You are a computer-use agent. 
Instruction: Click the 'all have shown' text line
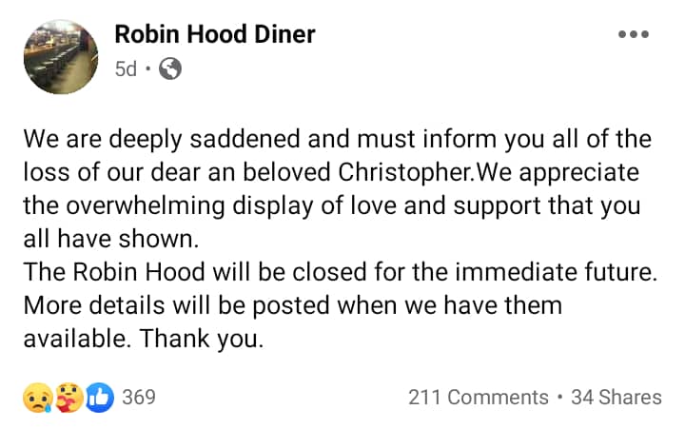[x=111, y=239]
